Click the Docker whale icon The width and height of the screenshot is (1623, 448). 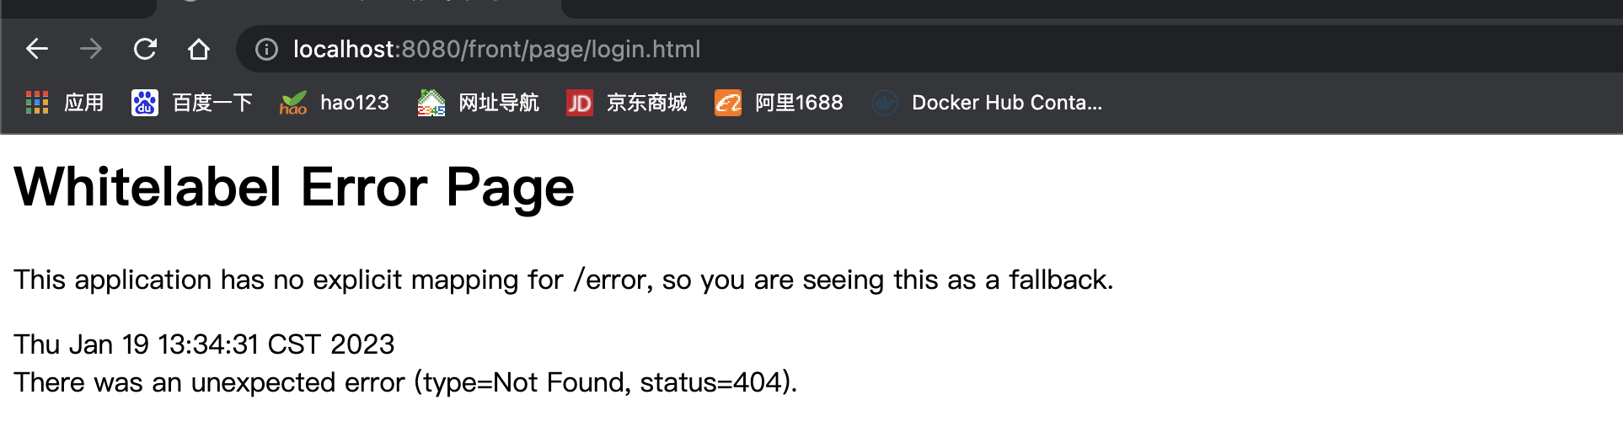[x=885, y=103]
